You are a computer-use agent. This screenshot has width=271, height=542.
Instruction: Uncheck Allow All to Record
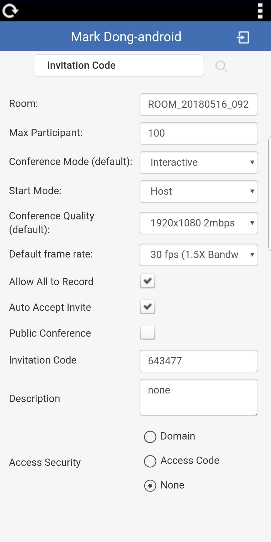147,281
